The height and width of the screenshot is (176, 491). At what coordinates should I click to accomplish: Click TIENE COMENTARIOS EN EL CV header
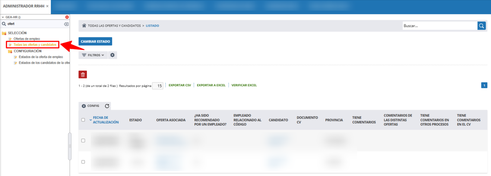tap(469, 120)
